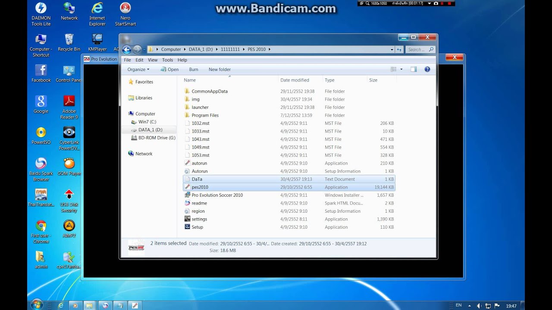Select the pes2010 application file

pyautogui.click(x=289, y=187)
